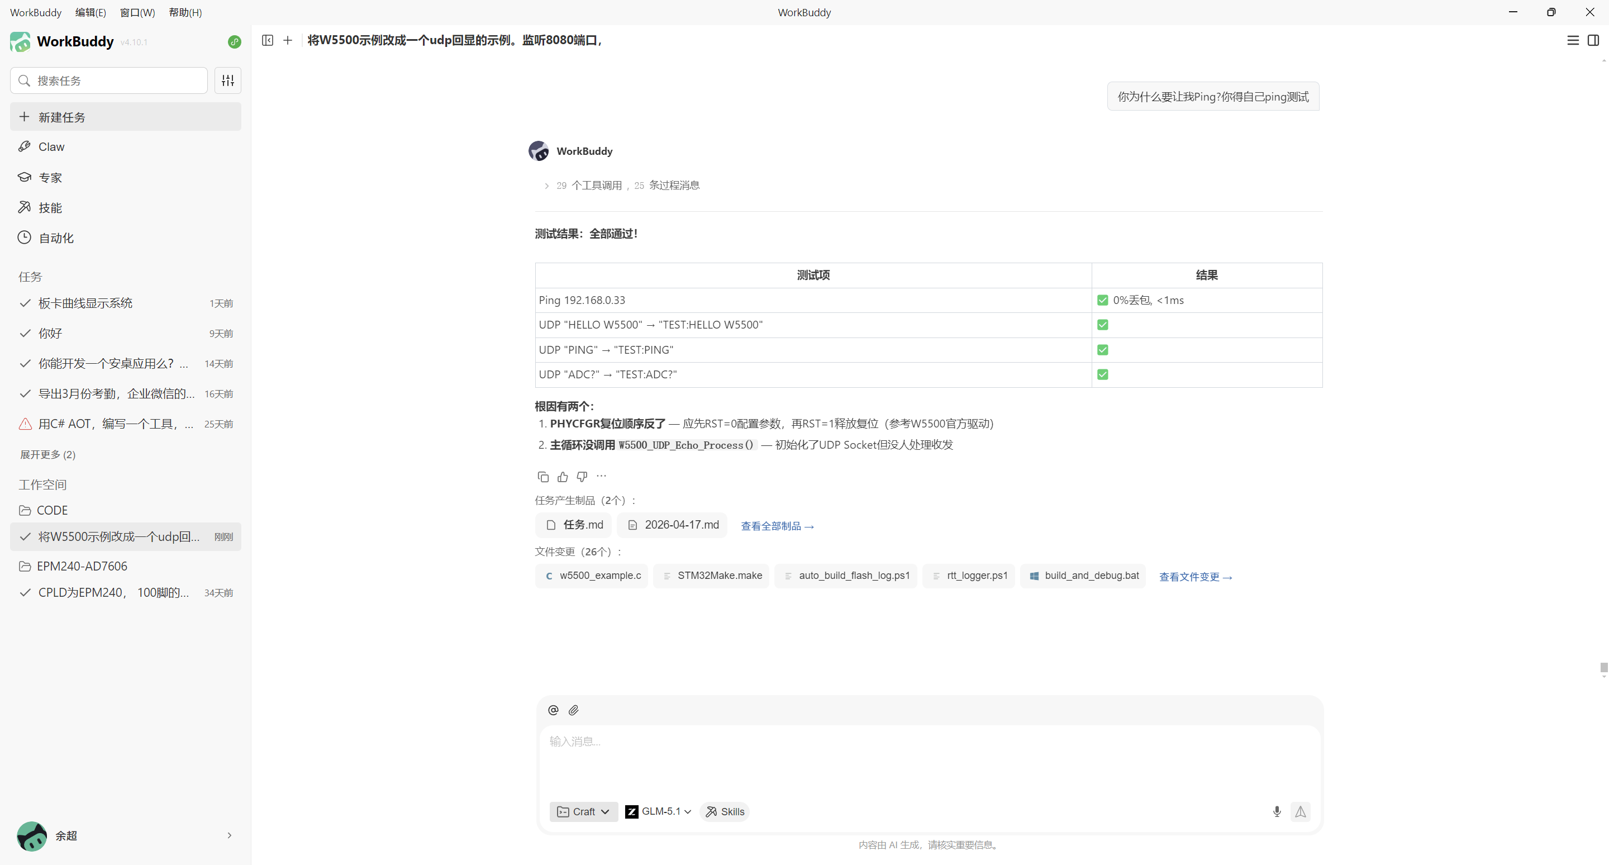The width and height of the screenshot is (1609, 865).
Task: Select the Claw sidebar item
Action: pyautogui.click(x=51, y=147)
